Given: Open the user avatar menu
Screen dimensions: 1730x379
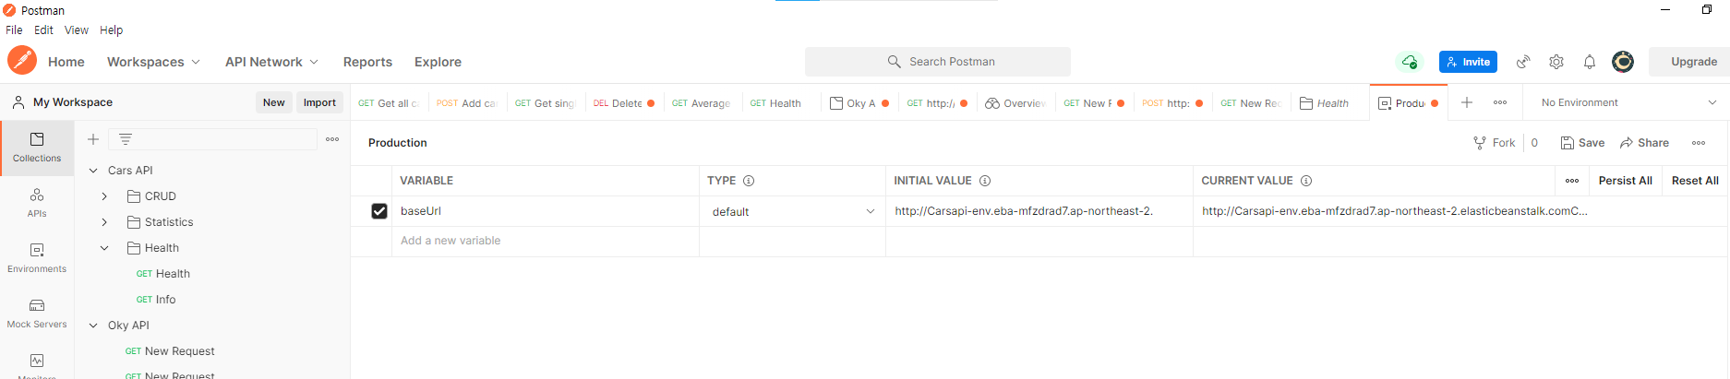Looking at the screenshot, I should tap(1623, 62).
